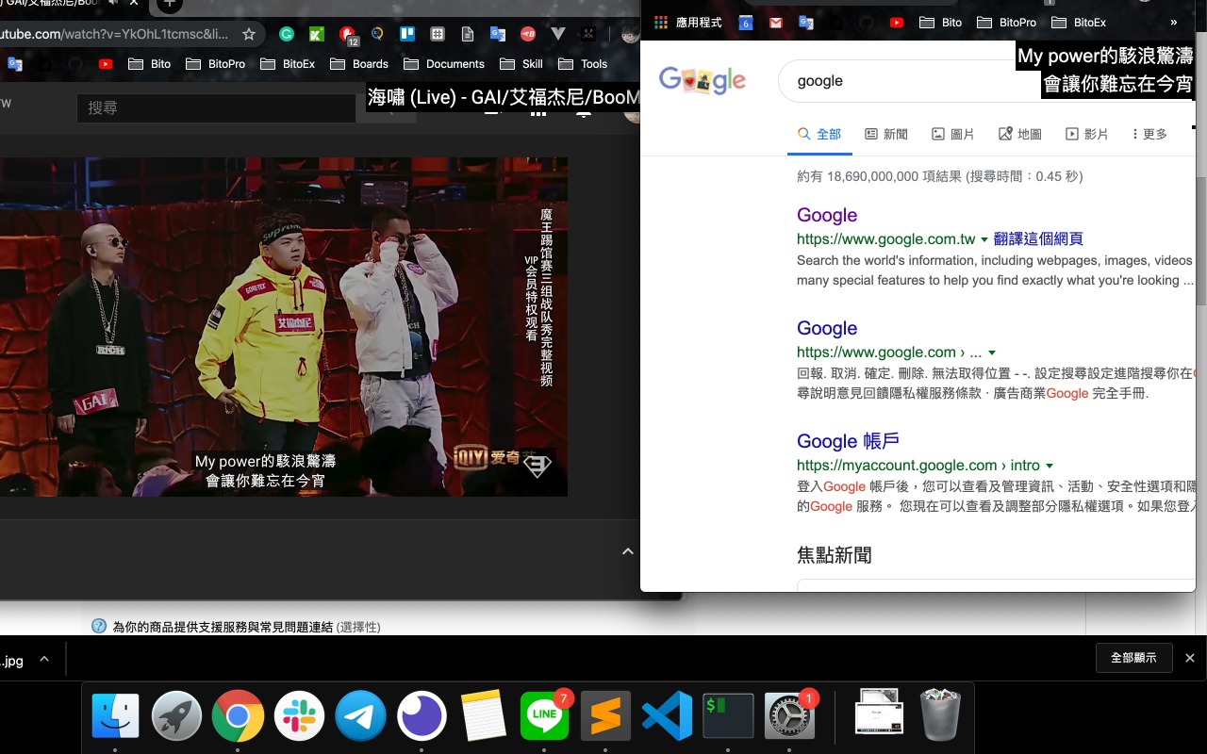Switch to the 新聞 news results tab
The image size is (1207, 754).
coord(886,134)
